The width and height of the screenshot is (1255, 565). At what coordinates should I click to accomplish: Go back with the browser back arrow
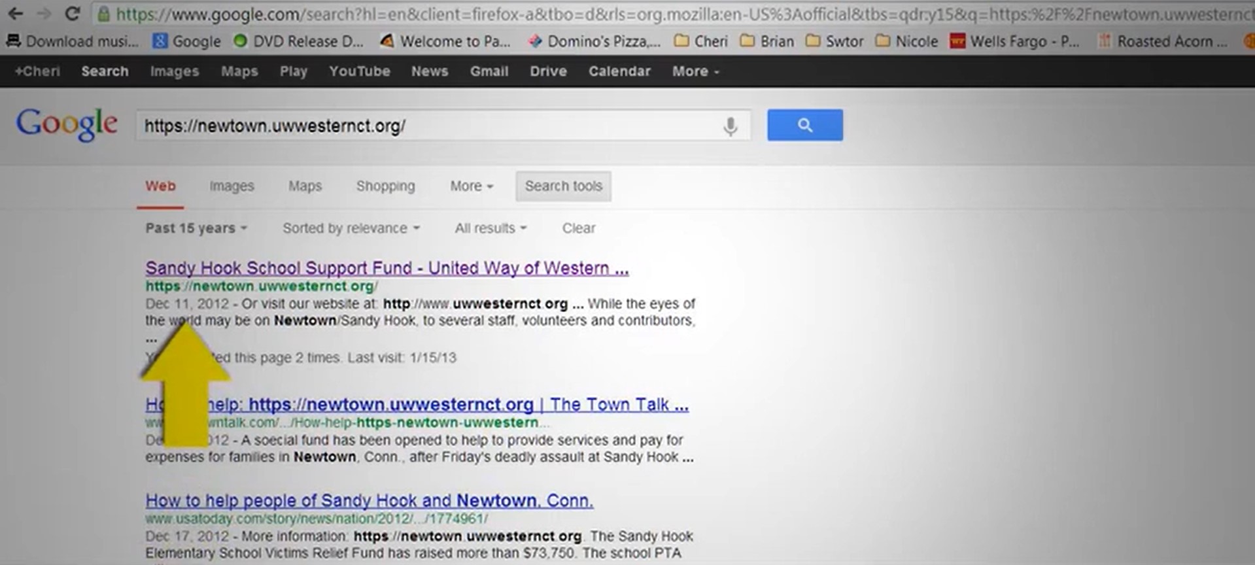(16, 13)
